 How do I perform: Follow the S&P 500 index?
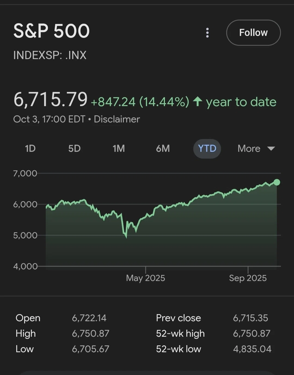click(253, 33)
